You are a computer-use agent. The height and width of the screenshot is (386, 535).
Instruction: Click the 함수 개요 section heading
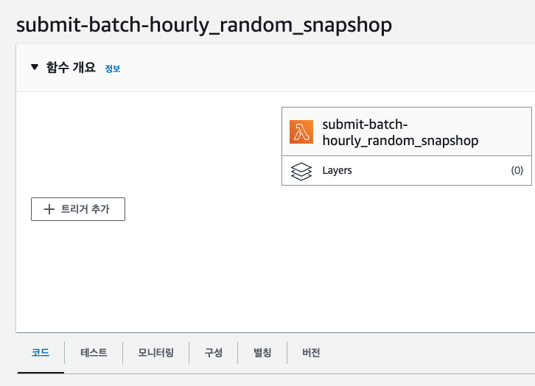(x=71, y=67)
